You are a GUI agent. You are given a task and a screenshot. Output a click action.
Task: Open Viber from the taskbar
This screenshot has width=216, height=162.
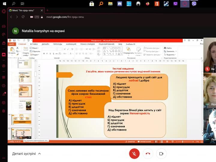(194, 4)
